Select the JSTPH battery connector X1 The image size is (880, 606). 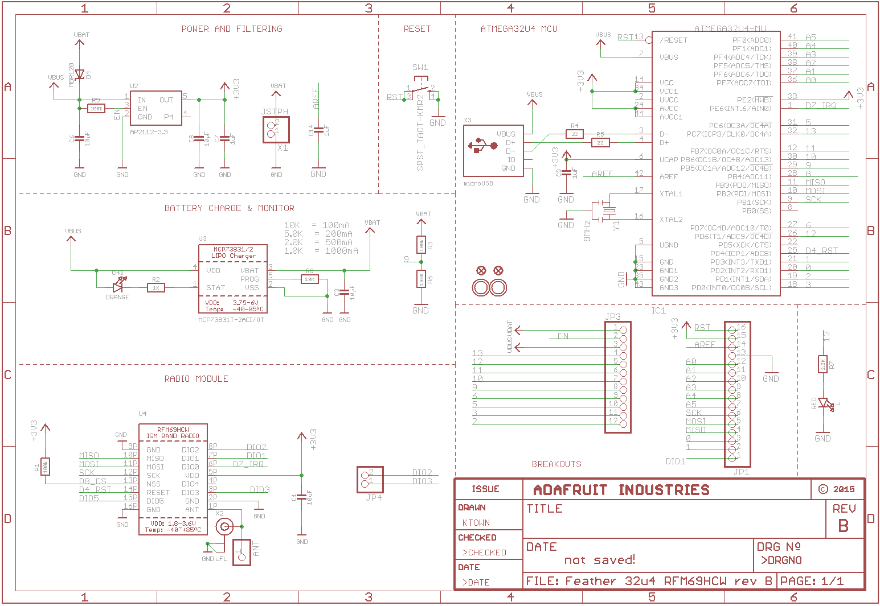pos(275,130)
